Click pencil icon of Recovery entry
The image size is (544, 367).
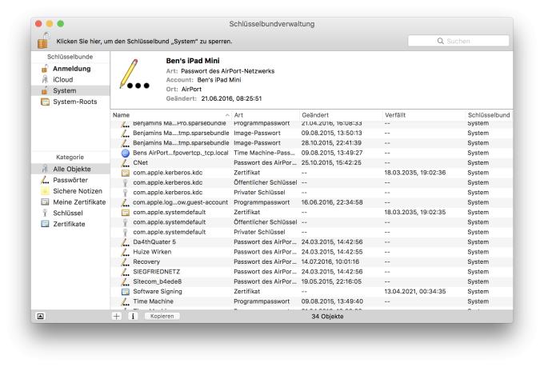point(126,262)
